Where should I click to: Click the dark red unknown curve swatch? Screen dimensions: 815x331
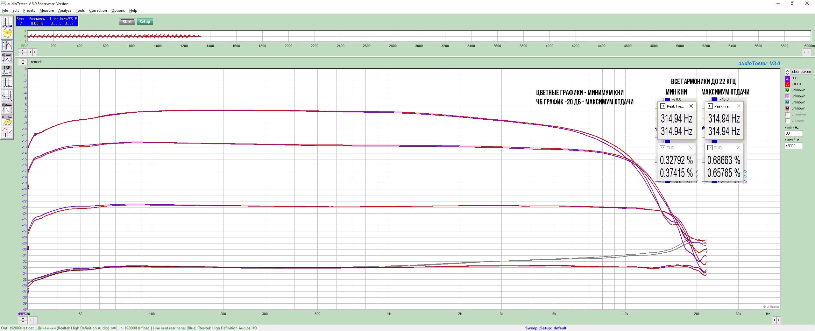pos(787,109)
